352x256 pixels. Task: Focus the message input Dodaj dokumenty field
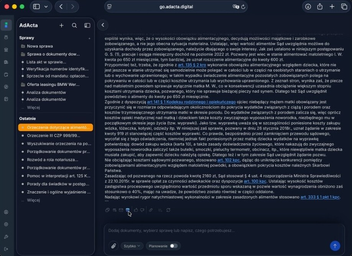(224, 231)
